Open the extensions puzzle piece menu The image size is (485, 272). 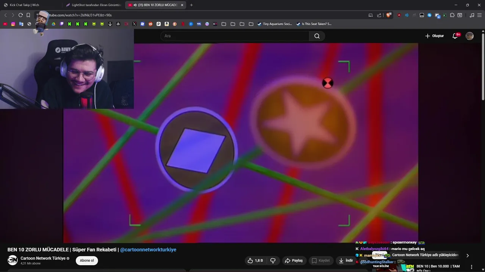tap(452, 15)
